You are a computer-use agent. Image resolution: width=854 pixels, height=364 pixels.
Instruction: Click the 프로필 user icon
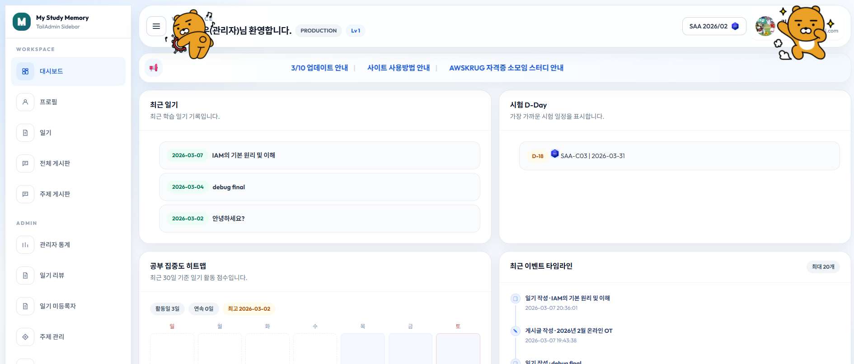coord(25,102)
